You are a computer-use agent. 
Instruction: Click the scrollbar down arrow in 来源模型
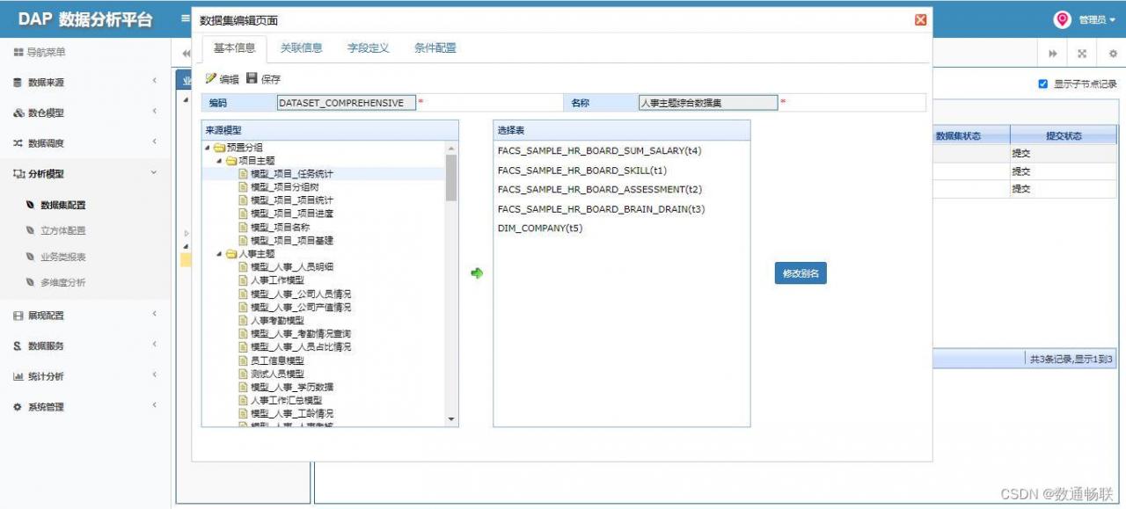coord(451,419)
